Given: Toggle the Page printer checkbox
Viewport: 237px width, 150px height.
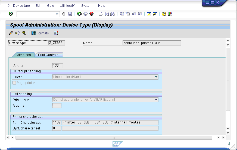Looking at the screenshot, I should (x=14, y=83).
